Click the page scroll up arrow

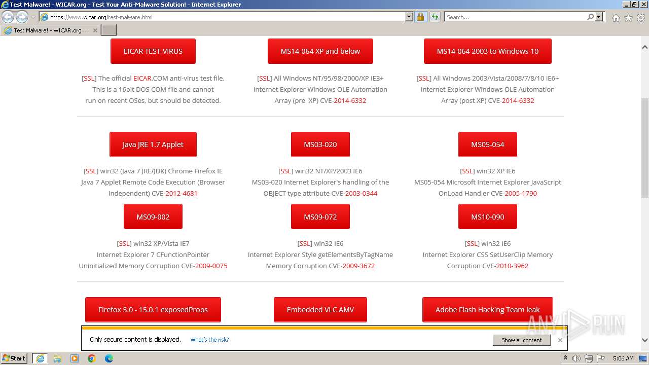[x=645, y=47]
